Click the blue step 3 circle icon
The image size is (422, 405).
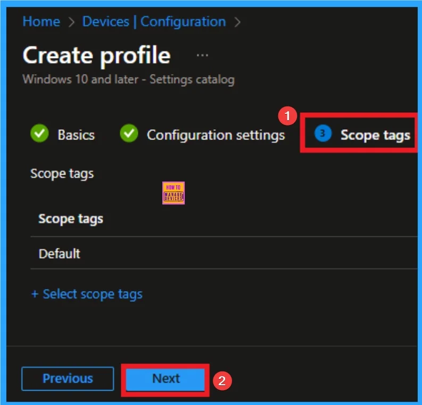pos(322,135)
